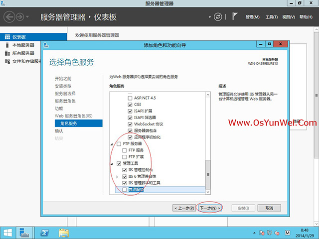Select the 角色服务 wizard step
The width and height of the screenshot is (319, 239).
point(79,123)
